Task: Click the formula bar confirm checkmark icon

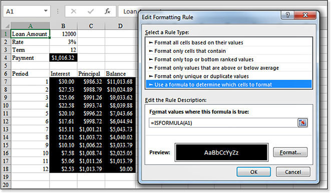Action: tap(91, 11)
